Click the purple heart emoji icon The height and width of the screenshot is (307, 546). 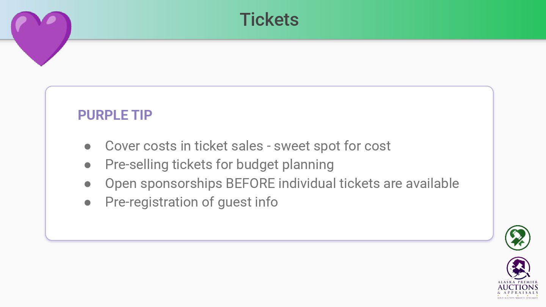point(41,38)
